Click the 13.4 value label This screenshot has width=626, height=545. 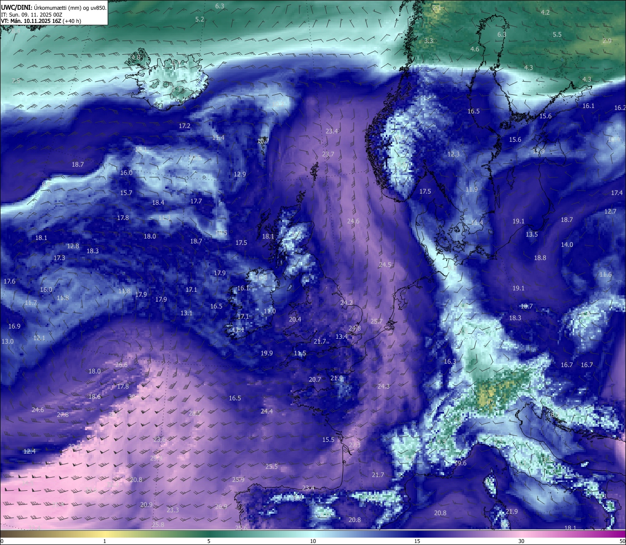click(x=341, y=336)
